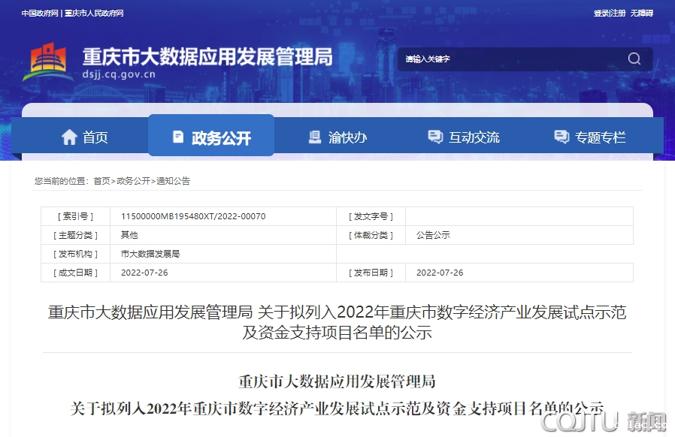The image size is (675, 437).
Task: Click the icon beside 专题专栏
Action: click(561, 137)
